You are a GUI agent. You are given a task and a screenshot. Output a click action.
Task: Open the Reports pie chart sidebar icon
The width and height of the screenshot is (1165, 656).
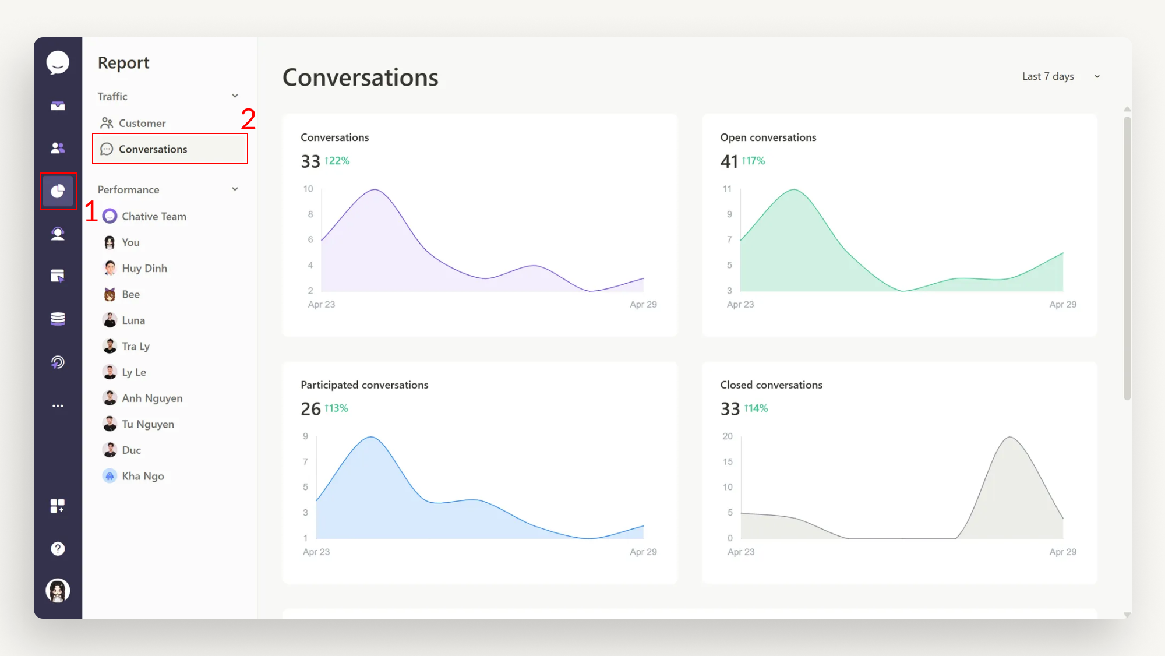point(58,191)
